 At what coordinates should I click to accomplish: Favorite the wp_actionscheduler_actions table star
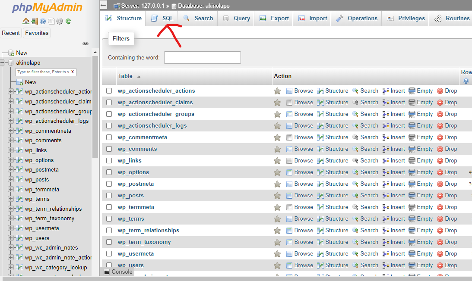(277, 91)
